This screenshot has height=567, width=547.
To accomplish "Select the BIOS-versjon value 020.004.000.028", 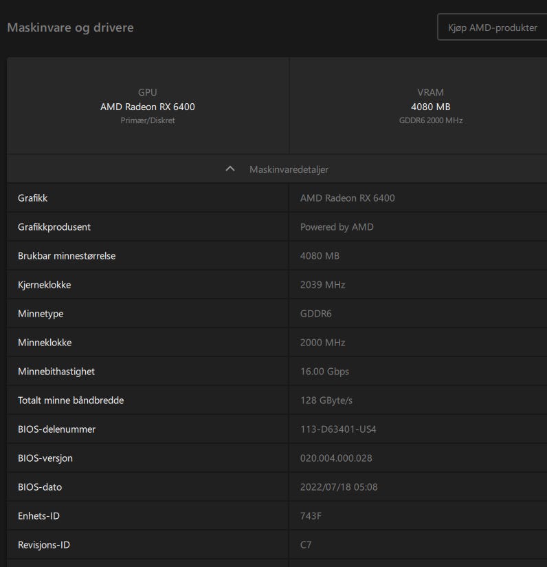I will [x=336, y=458].
